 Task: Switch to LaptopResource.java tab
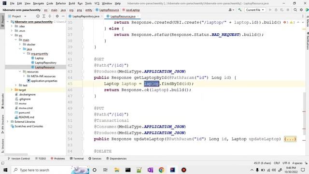point(123,16)
